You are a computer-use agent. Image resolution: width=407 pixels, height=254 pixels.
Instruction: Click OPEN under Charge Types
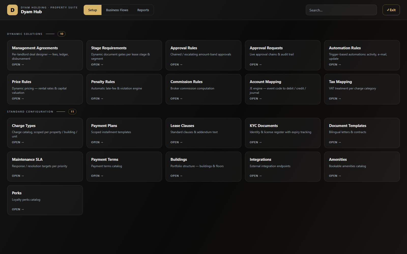click(18, 142)
